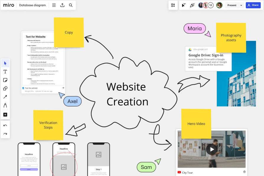Select the Sticky note tool
The width and height of the screenshot is (264, 176).
point(5,80)
